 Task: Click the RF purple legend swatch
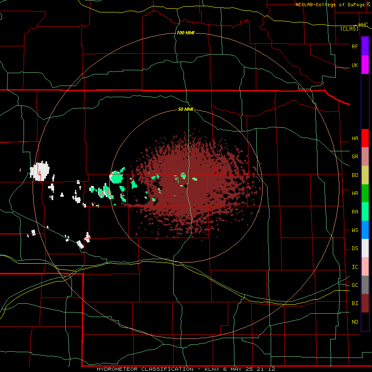coord(365,46)
